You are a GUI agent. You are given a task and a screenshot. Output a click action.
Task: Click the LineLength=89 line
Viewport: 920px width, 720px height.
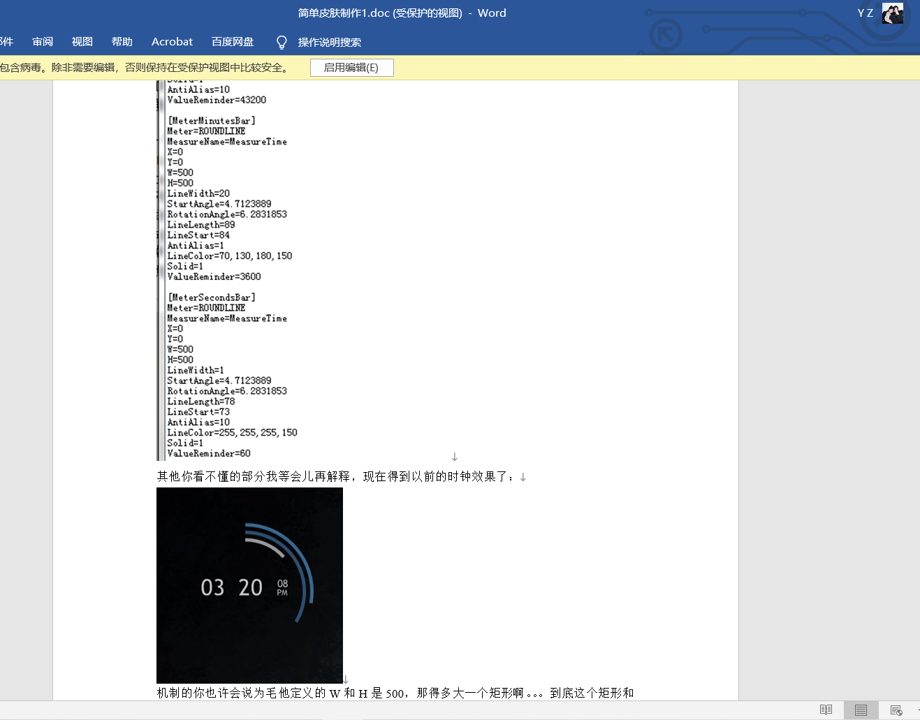[201, 225]
